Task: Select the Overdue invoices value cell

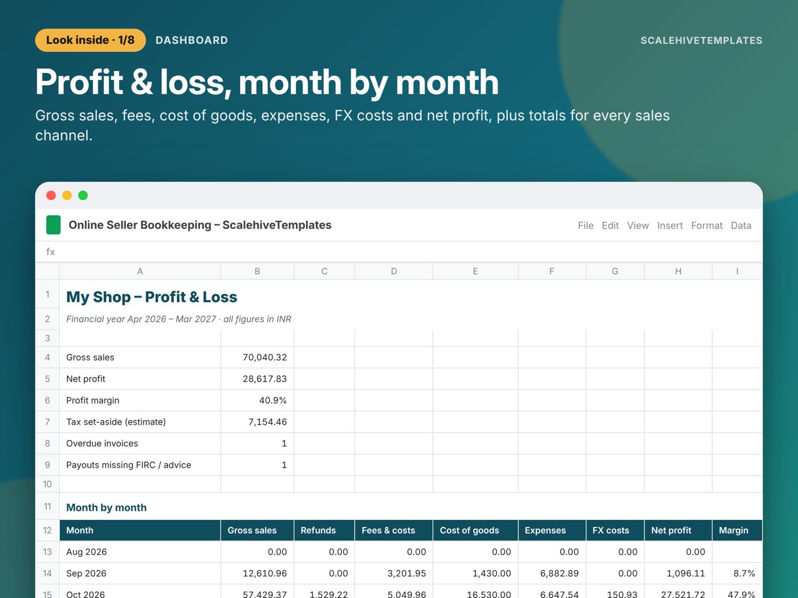Action: tap(257, 444)
